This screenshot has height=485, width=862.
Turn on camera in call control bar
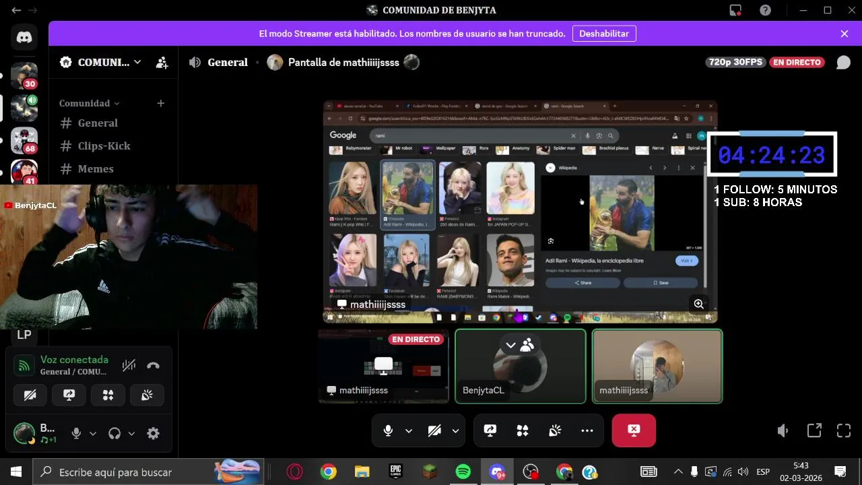point(434,430)
